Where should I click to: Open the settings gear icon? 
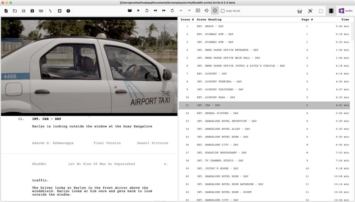point(60,11)
